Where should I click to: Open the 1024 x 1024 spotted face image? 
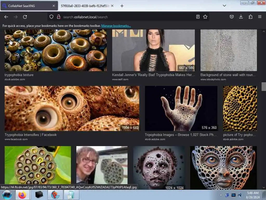[159, 167]
